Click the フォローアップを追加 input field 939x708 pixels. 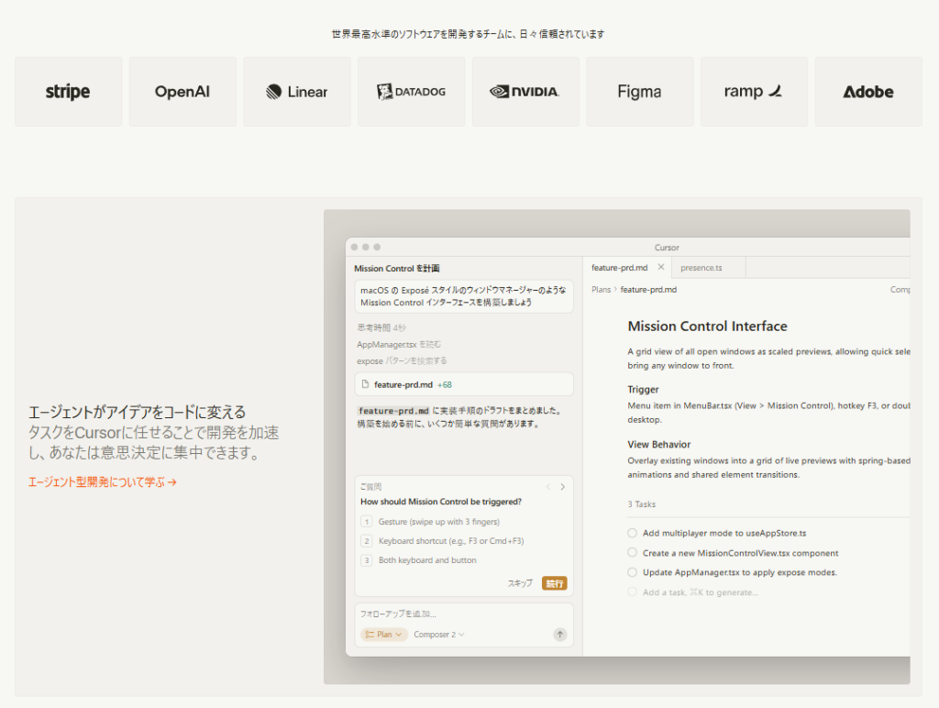(x=463, y=614)
